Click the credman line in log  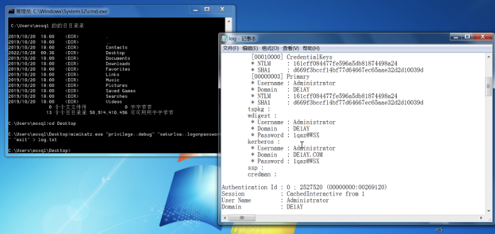(262, 174)
